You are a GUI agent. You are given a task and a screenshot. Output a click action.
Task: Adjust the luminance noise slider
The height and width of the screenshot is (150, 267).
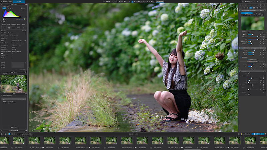253,35
